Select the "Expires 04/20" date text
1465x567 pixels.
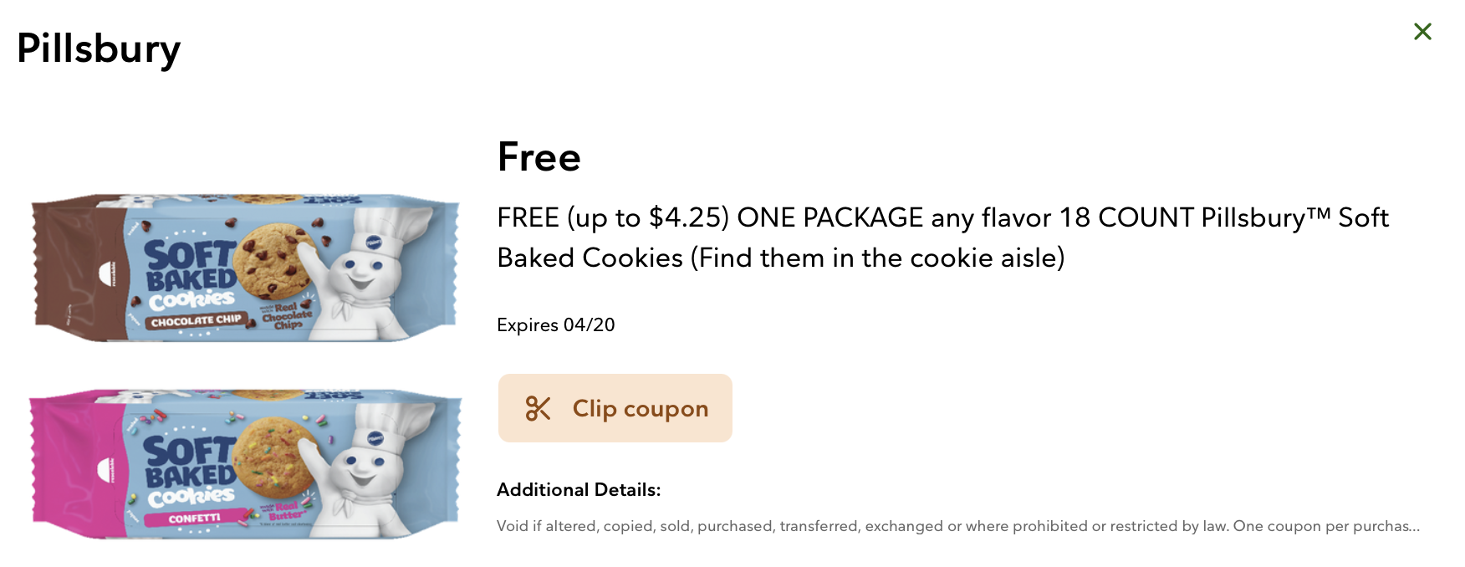[x=555, y=324]
